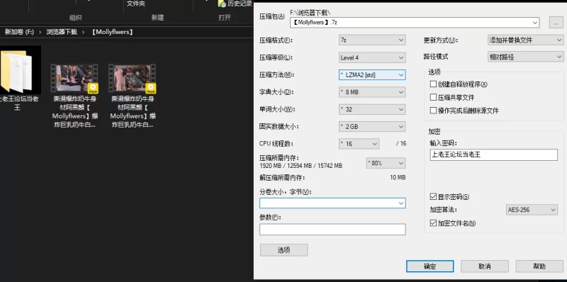Open the 压缩方法 LZMA2 dropdown
The image size is (567, 282).
point(372,75)
